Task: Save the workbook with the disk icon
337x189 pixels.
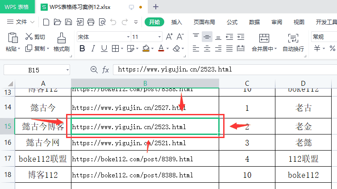Action: [x=68, y=22]
